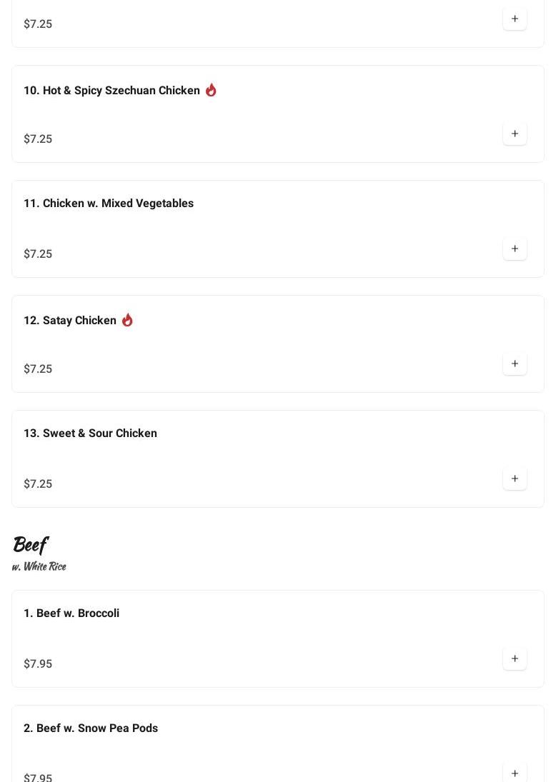Screen dimensions: 556x782
Task: Click the plus button above Hot & Spicy Szechuan Chicken
Action: [515, 19]
